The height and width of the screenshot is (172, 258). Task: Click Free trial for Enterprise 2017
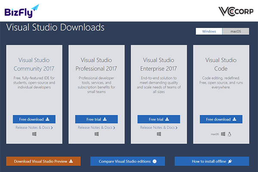click(x=159, y=119)
